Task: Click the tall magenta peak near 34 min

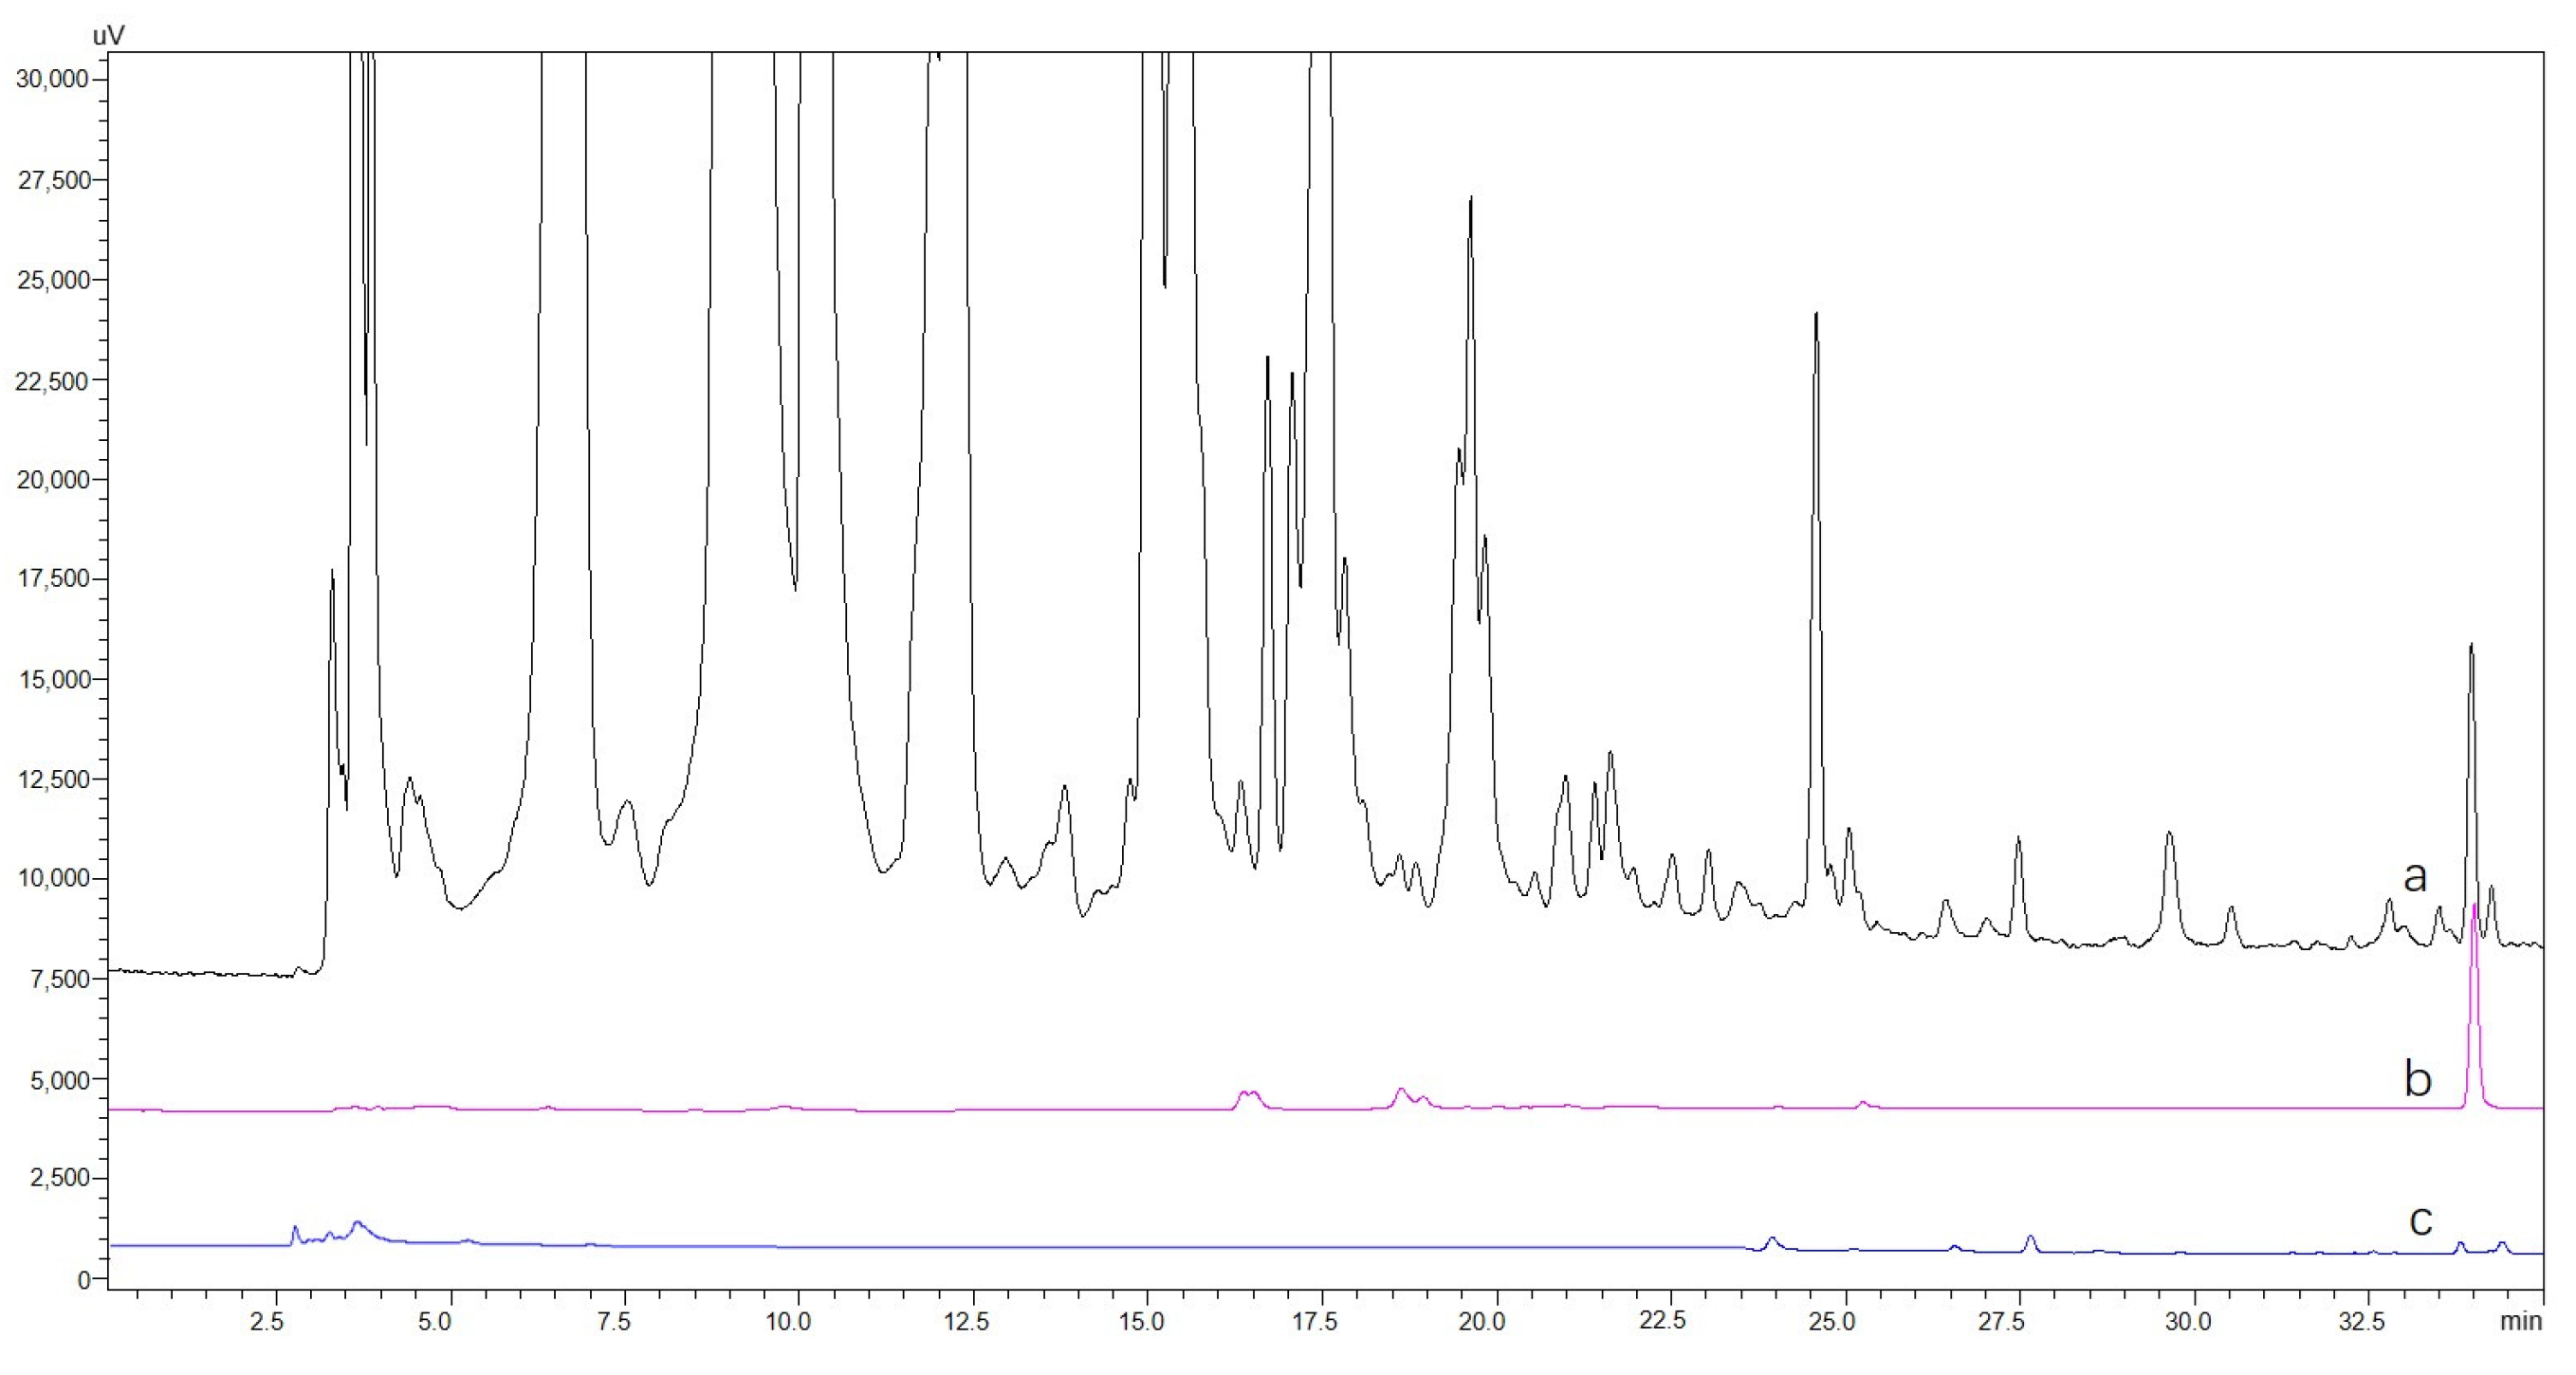Action: pyautogui.click(x=2474, y=912)
